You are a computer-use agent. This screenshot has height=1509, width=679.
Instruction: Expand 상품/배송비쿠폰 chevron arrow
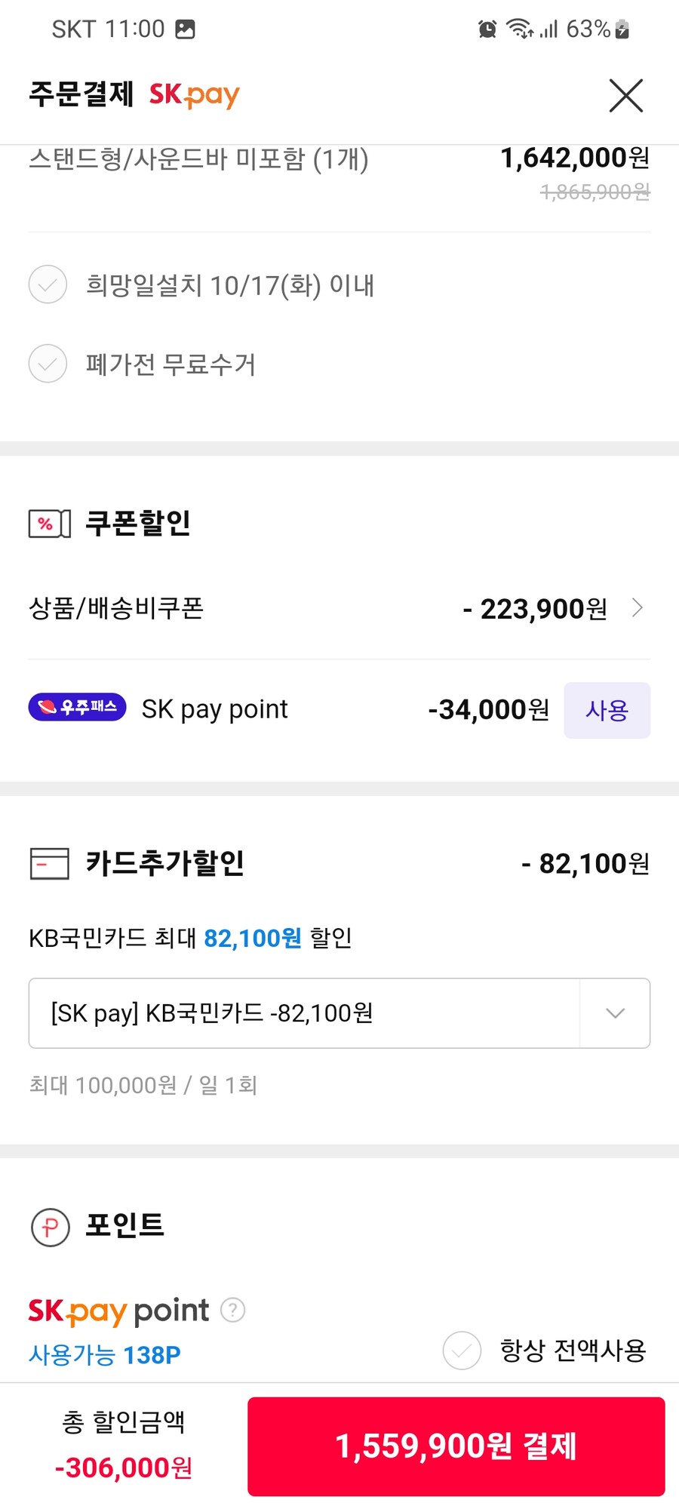tap(638, 607)
